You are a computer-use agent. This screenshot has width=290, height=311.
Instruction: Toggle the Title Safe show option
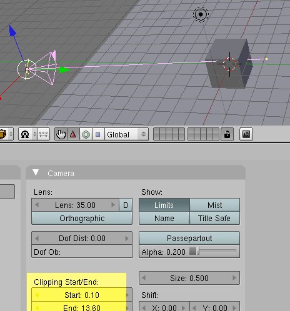point(215,218)
